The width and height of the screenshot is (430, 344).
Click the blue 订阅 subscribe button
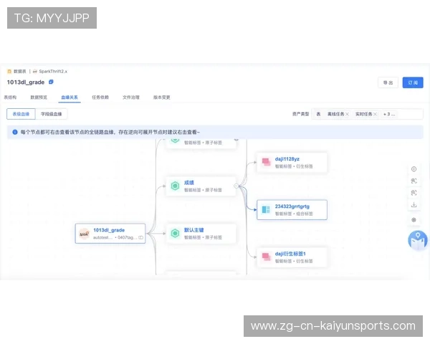coord(413,82)
